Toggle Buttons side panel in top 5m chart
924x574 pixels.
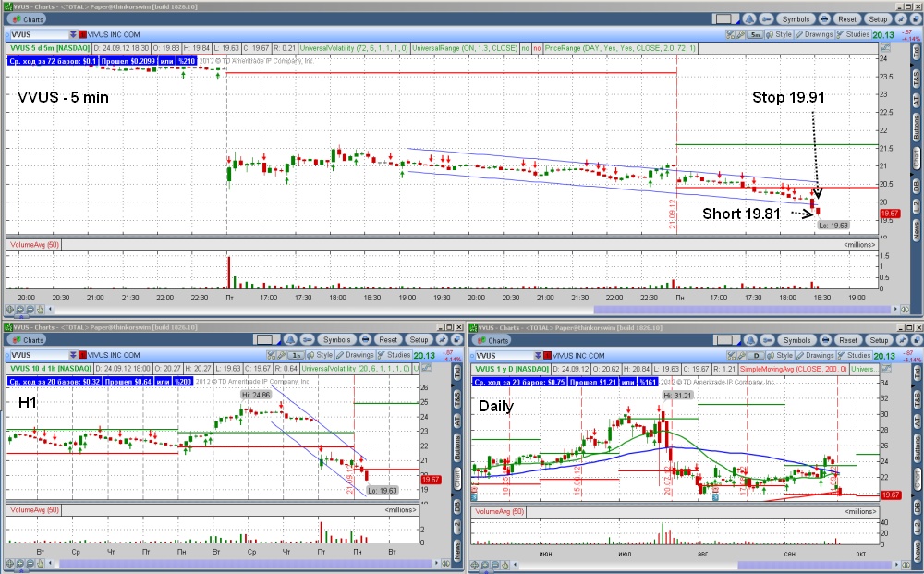917,128
